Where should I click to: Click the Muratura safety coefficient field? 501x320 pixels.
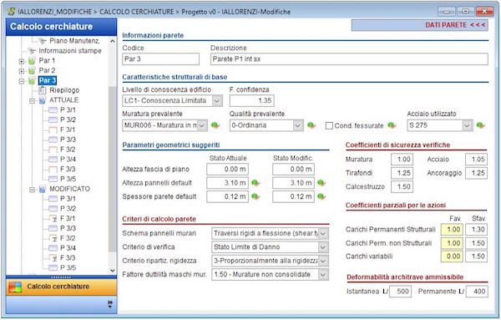click(402, 160)
